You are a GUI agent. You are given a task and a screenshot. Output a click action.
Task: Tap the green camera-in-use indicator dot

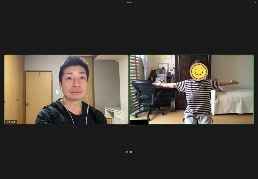[255, 3]
